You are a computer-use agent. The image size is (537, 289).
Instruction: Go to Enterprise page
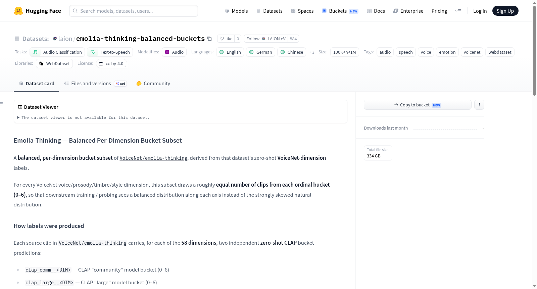click(408, 11)
